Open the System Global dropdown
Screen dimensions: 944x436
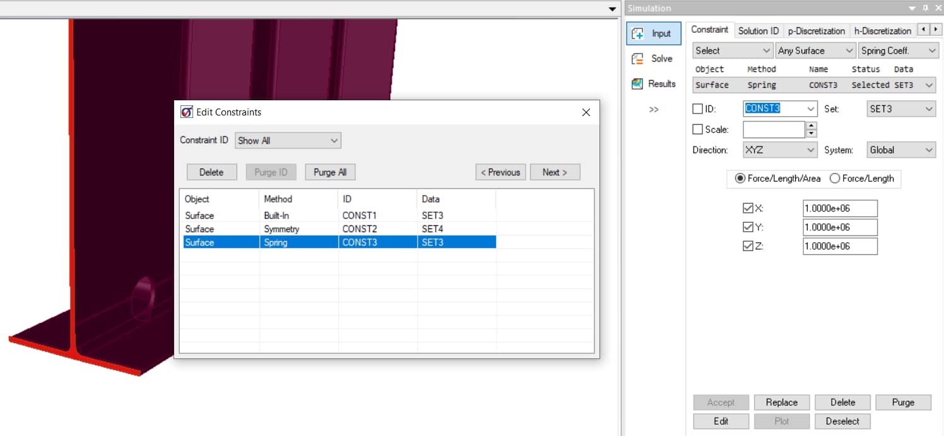click(x=900, y=150)
